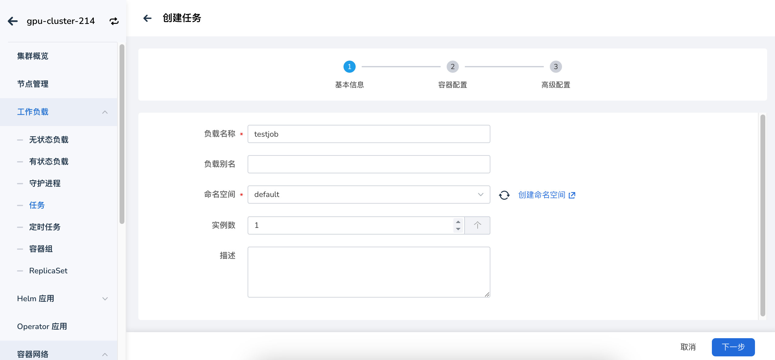Screen dimensions: 775x360
Task: Click the back arrow beside gpu-cluster-214
Action: [x=13, y=21]
